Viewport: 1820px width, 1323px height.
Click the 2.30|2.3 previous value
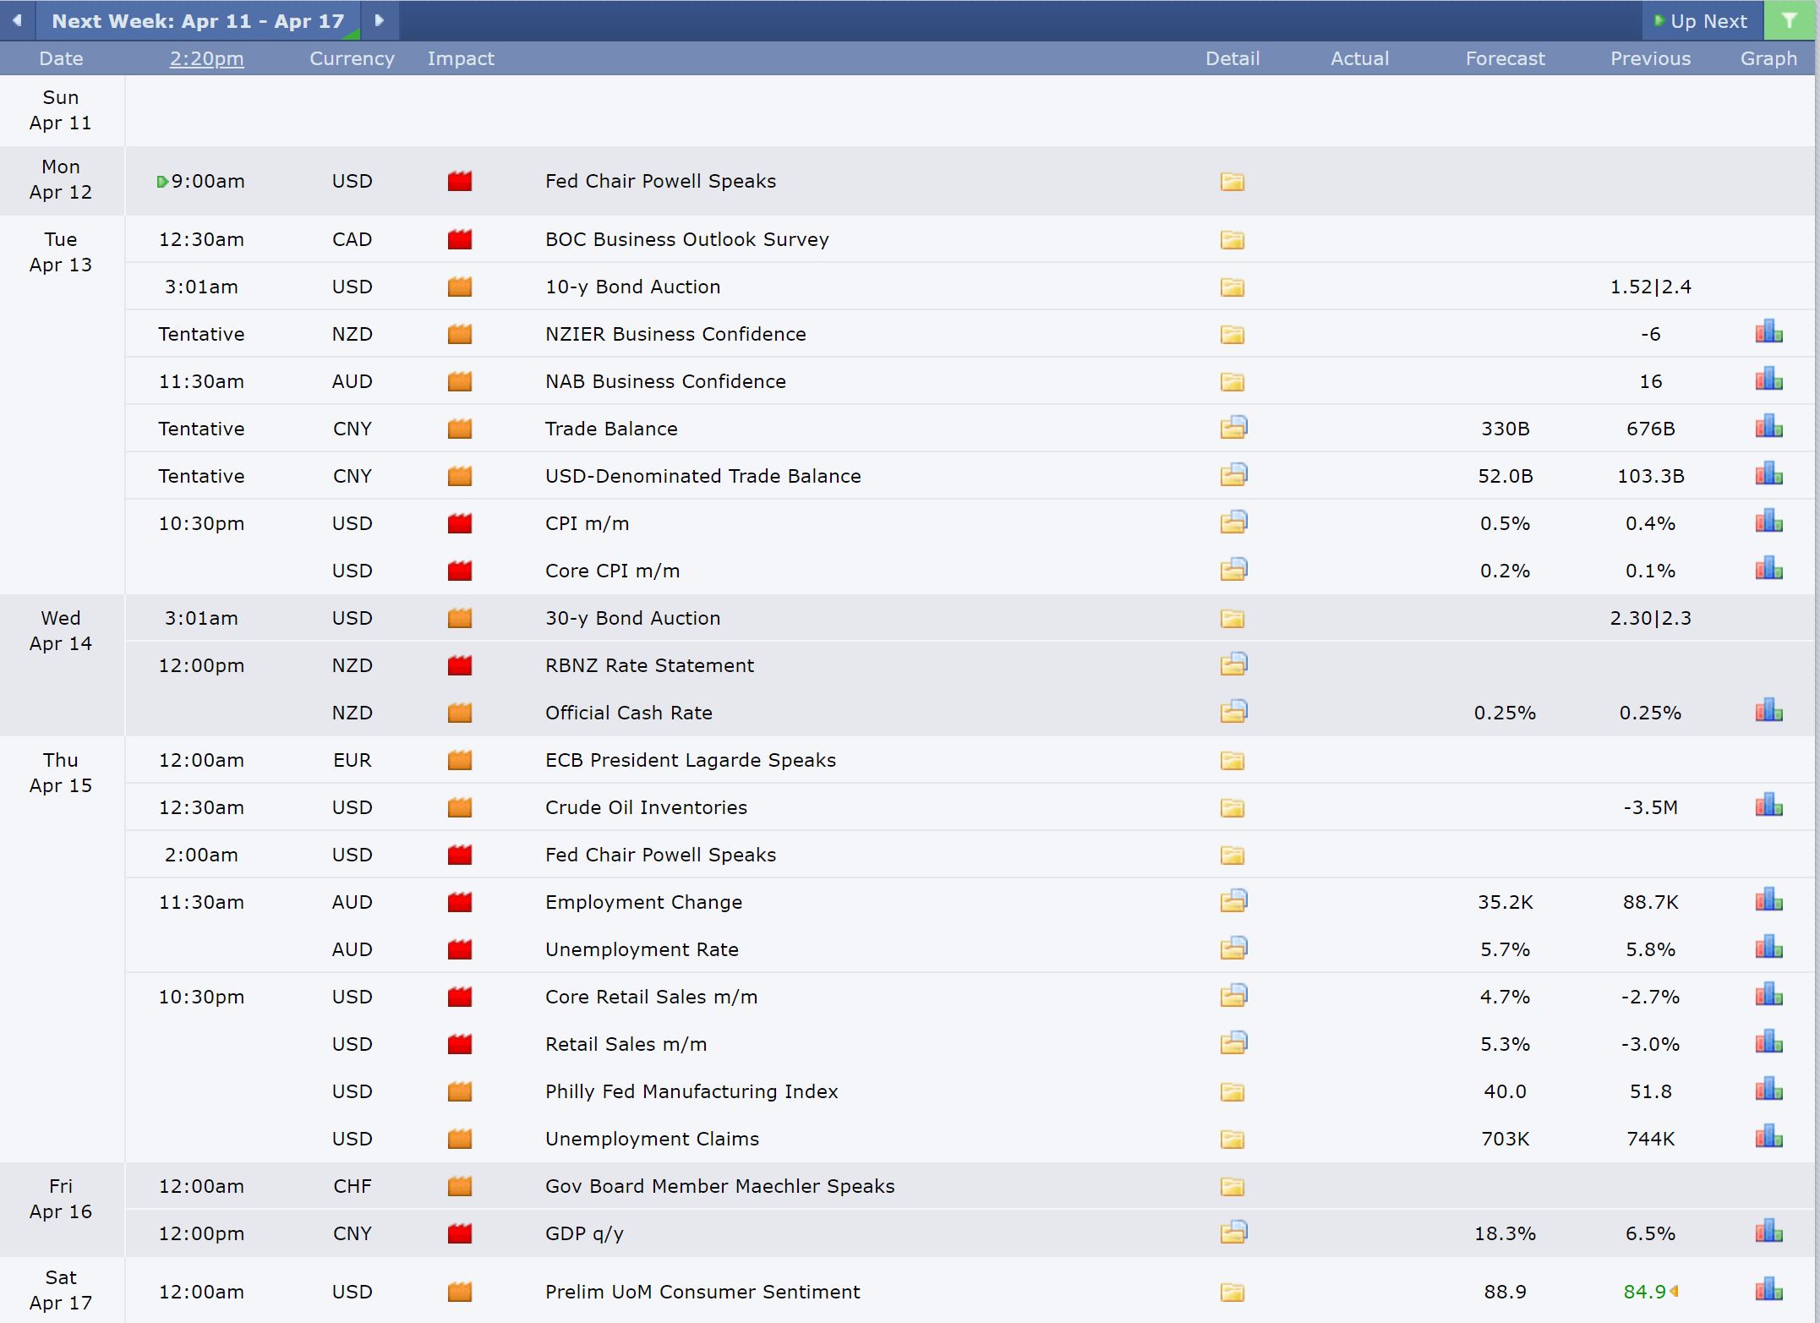(x=1650, y=618)
